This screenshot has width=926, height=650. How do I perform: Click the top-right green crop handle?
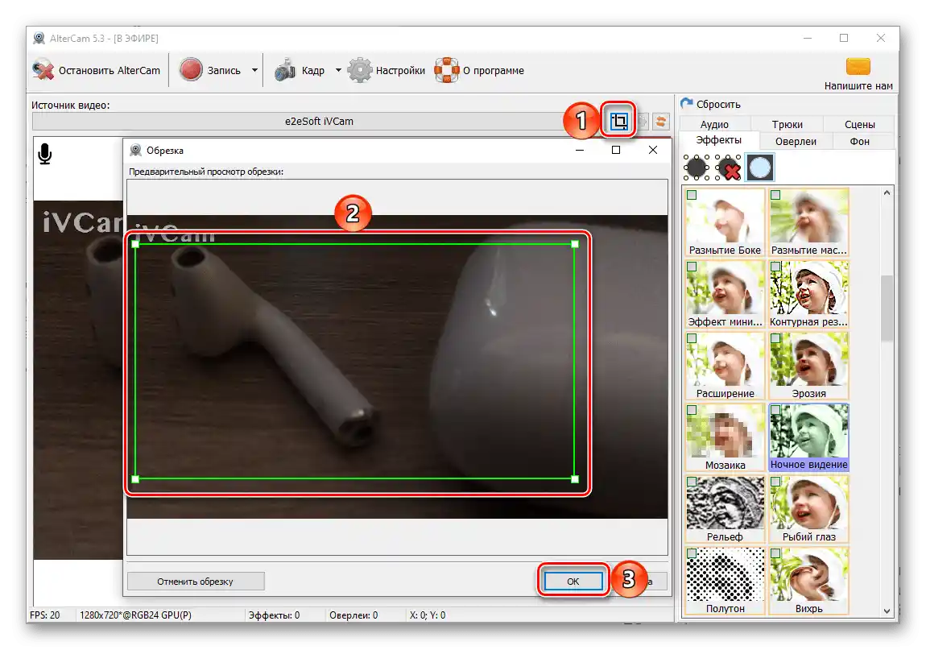[575, 244]
